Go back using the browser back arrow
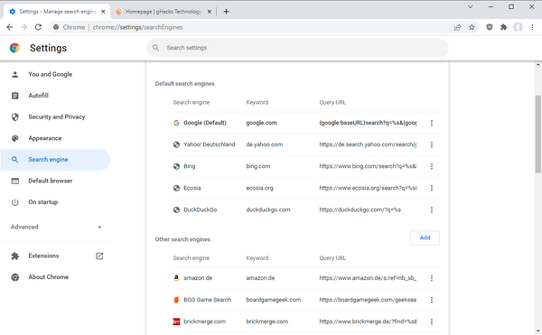Viewport: 542px width, 335px height. point(10,27)
